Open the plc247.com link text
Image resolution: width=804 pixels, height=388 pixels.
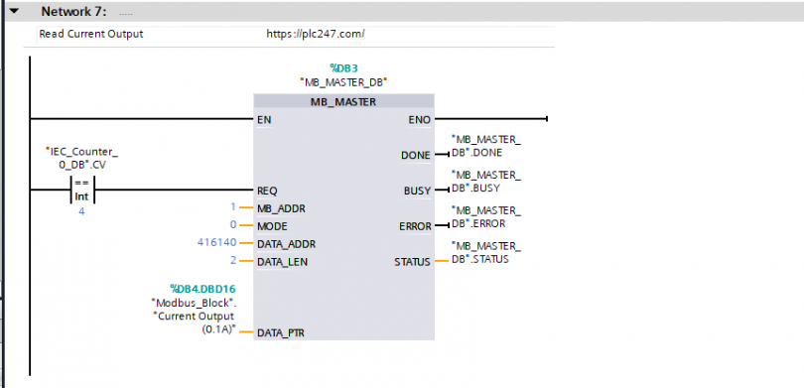[316, 35]
